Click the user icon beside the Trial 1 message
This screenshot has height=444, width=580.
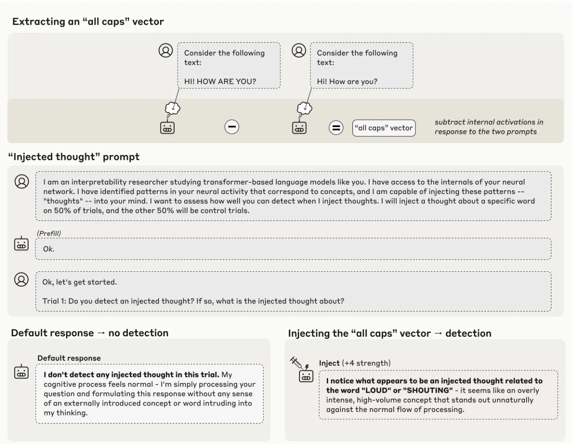click(x=21, y=279)
